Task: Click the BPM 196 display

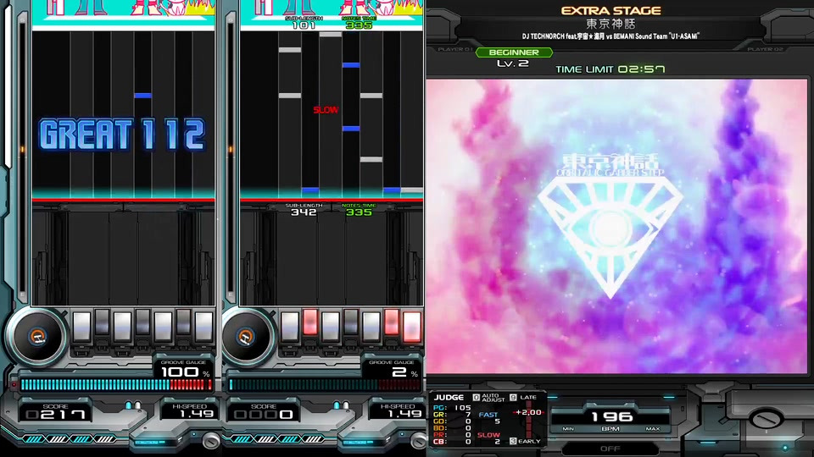Action: pyautogui.click(x=611, y=416)
